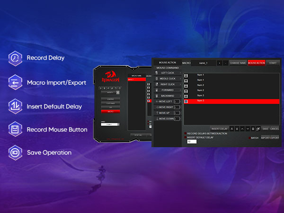Image resolution: width=284 pixels, height=213 pixels.
Task: Check the Batch option
Action: [249, 138]
